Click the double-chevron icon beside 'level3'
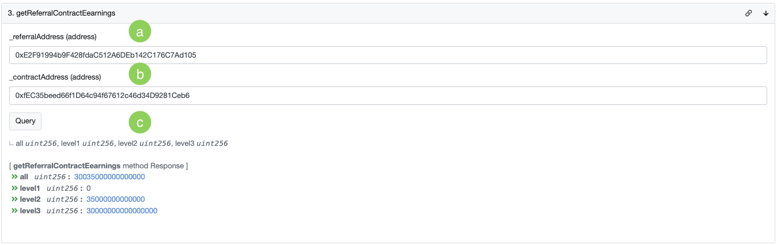Screen dimensions: 777x245 (14, 211)
